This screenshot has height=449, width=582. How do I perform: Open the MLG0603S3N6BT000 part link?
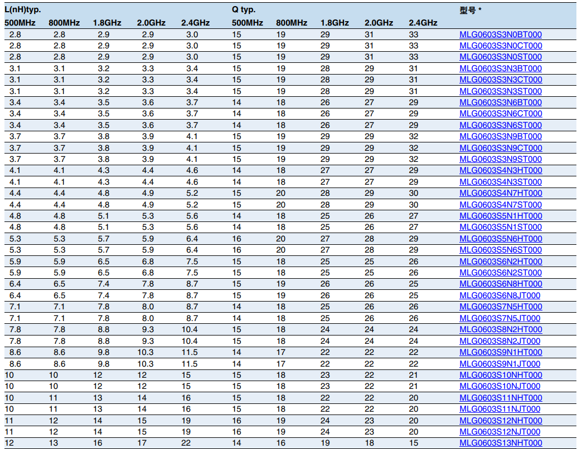tap(501, 102)
